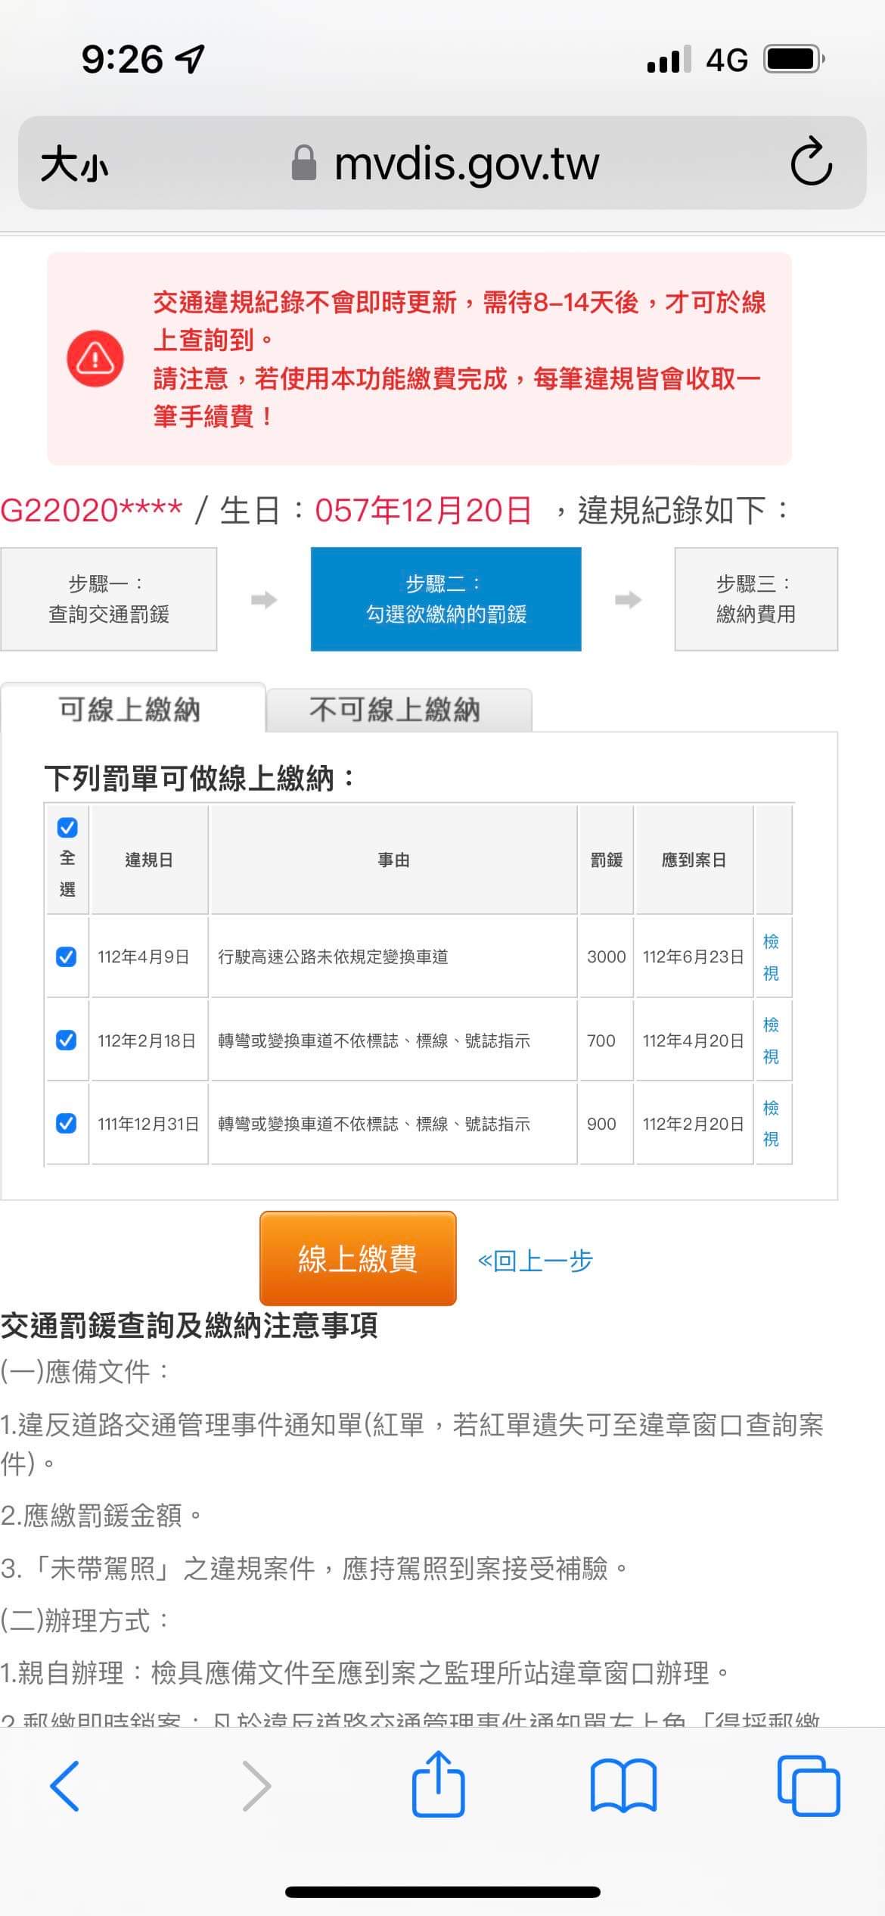
Task: Open the Safari share sheet icon
Action: click(438, 1784)
